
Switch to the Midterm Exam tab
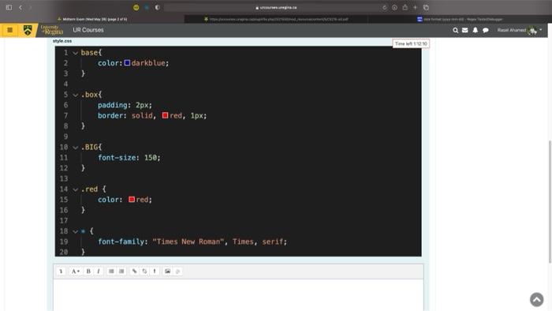[92, 20]
